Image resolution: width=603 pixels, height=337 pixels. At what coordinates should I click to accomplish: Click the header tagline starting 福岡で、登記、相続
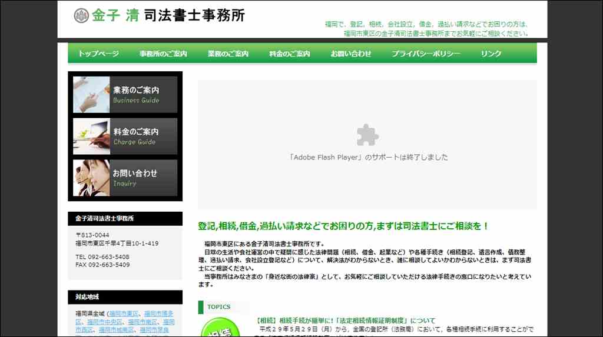pos(427,29)
